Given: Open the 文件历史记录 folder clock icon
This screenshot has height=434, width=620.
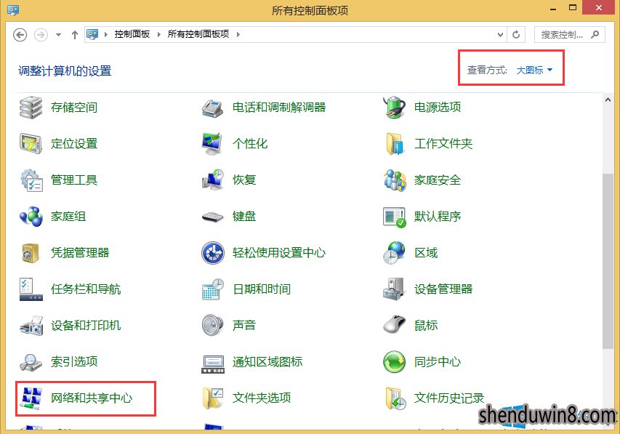Looking at the screenshot, I should [395, 398].
